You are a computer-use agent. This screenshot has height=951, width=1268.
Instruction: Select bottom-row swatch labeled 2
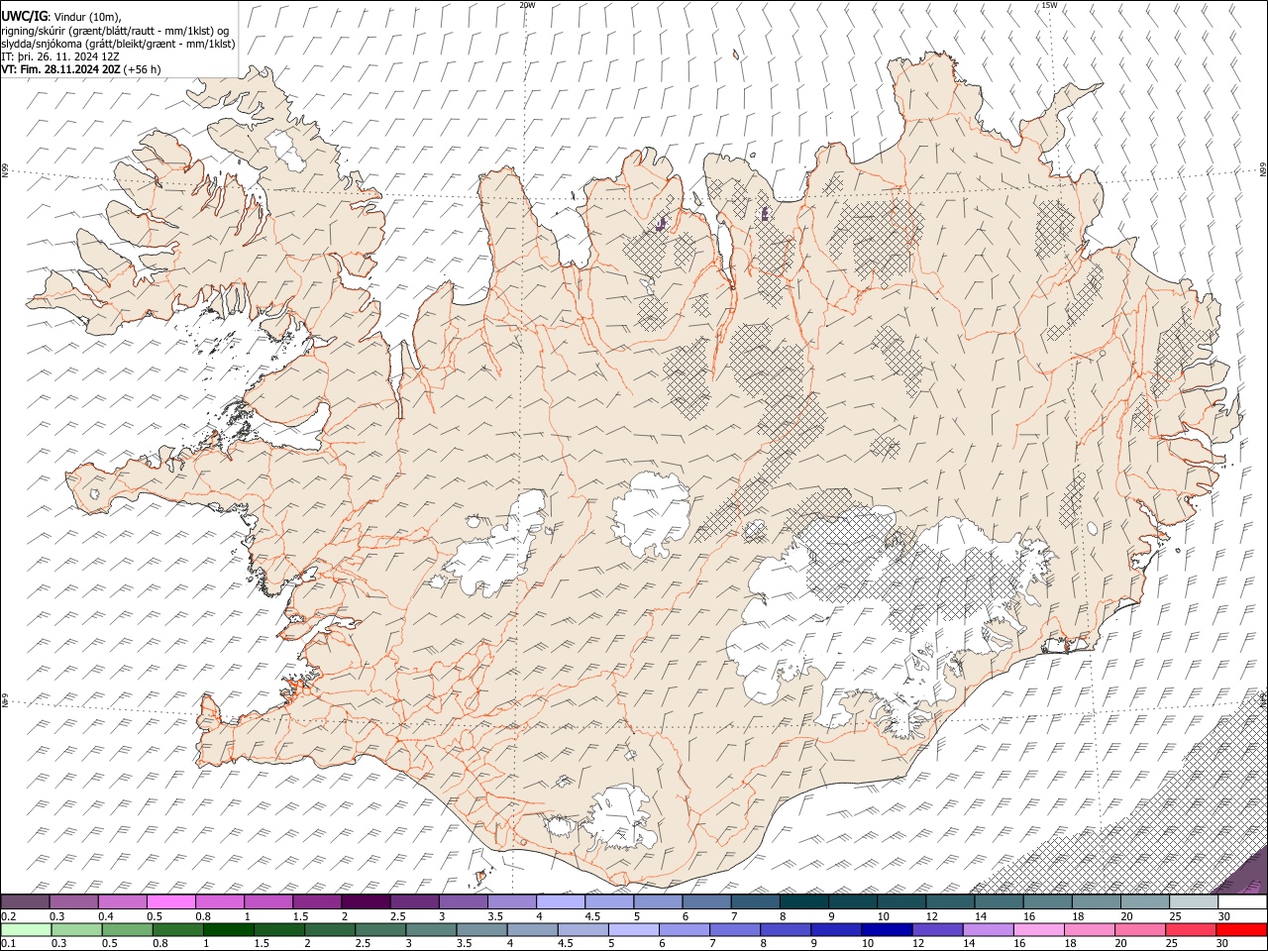330,929
